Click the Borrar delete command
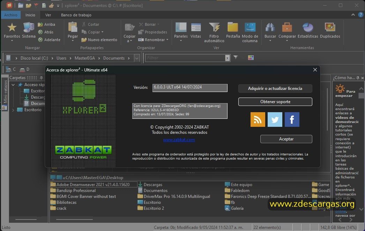Viewport: 365px width, 231px height. [147, 24]
